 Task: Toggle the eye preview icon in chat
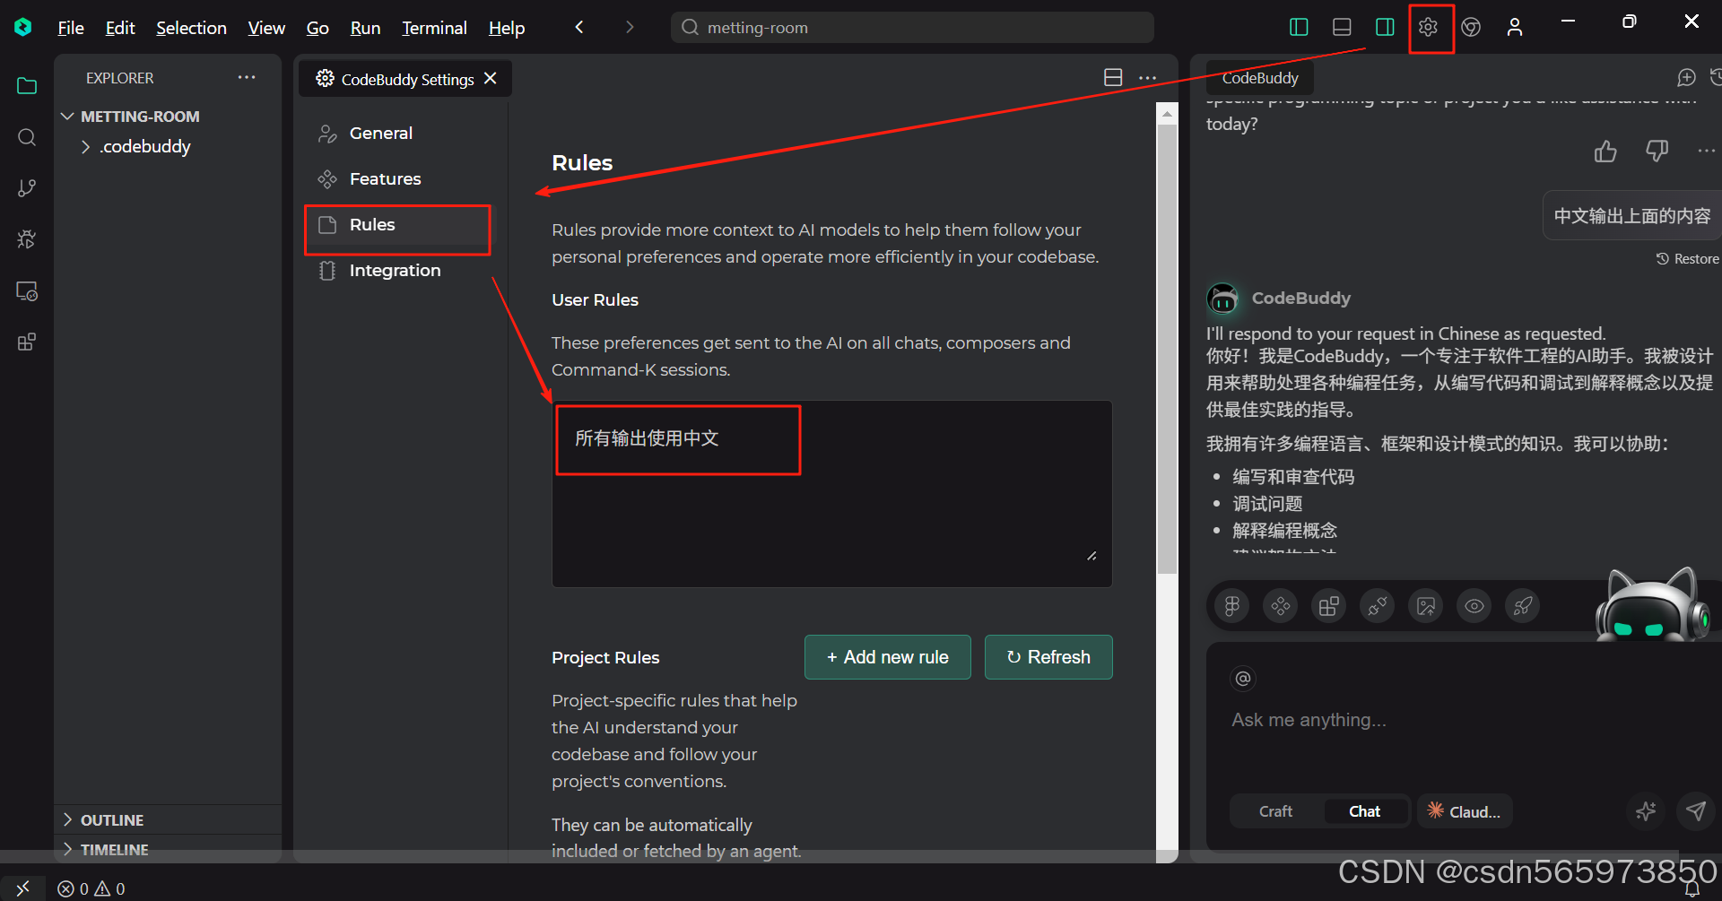pos(1474,605)
